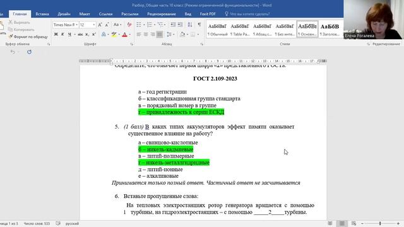Click the shading paint bucket icon

coord(182,34)
